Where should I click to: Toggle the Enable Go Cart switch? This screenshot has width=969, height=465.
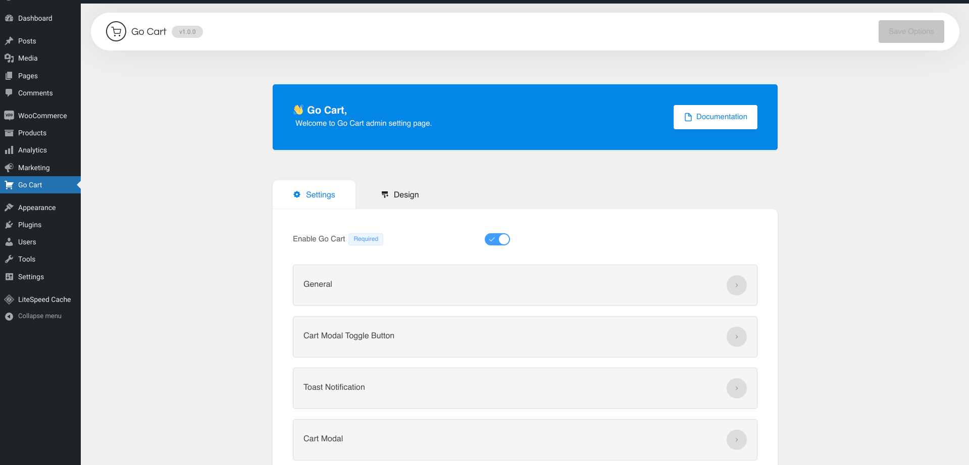point(497,239)
